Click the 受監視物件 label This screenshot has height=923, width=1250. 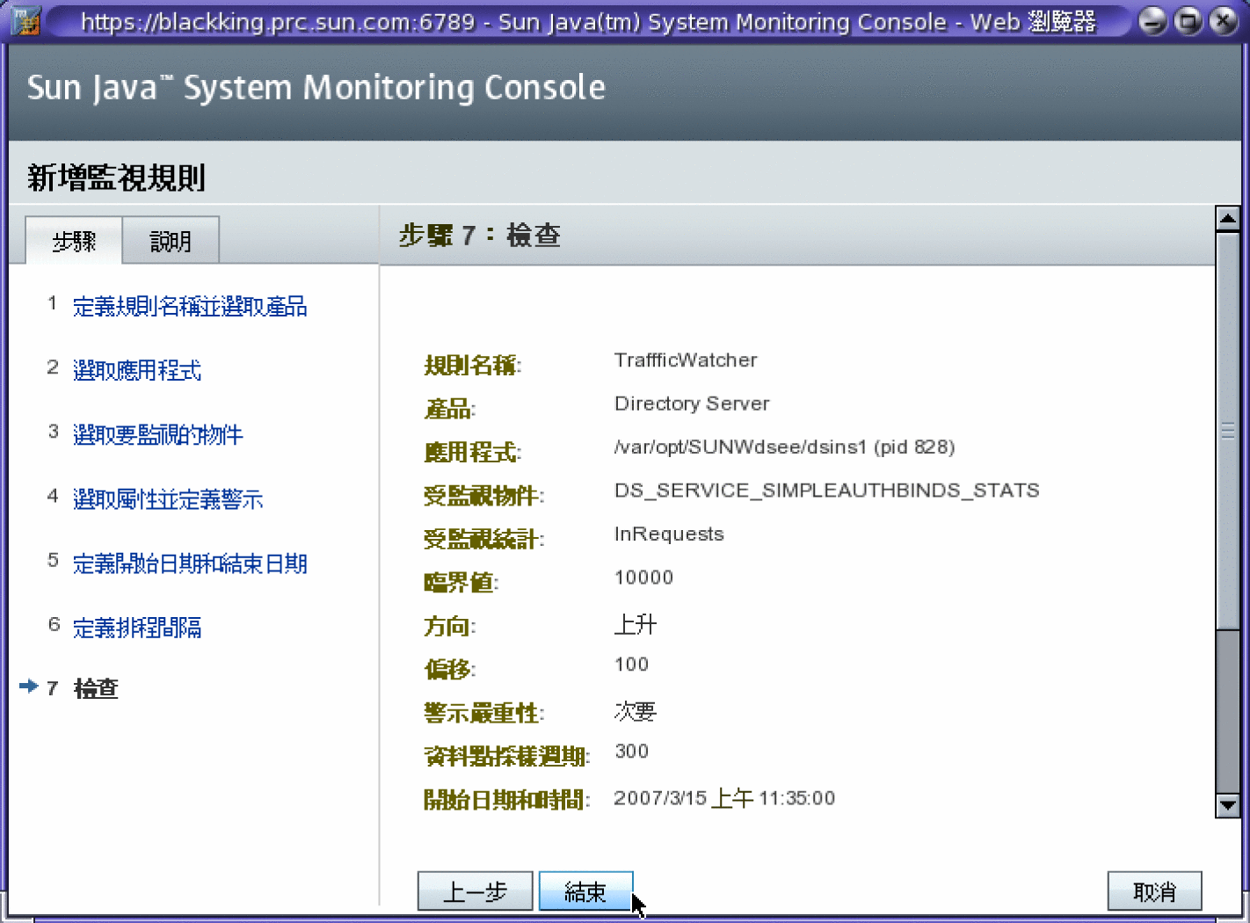pyautogui.click(x=483, y=496)
